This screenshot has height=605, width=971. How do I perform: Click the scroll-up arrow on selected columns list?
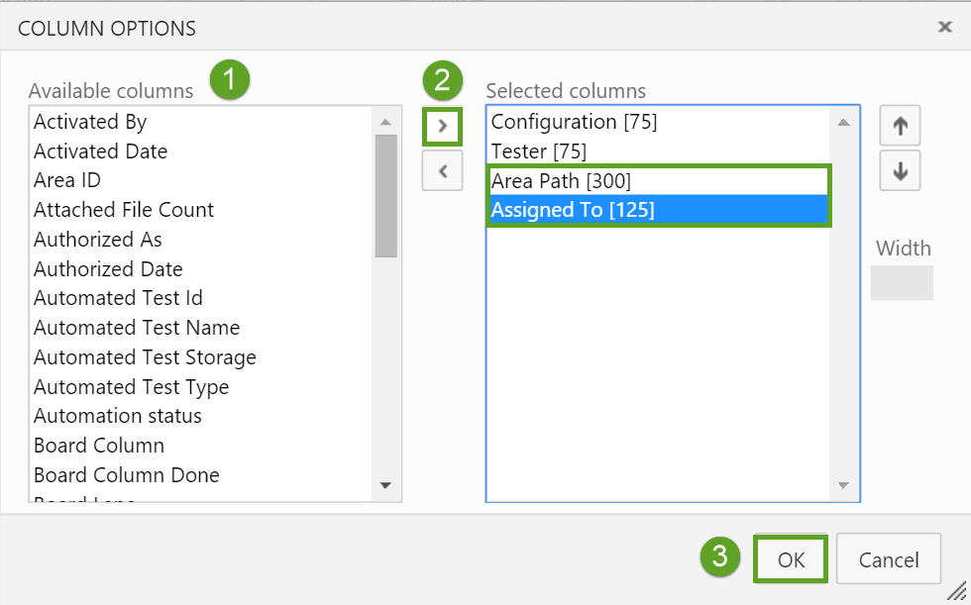click(843, 120)
